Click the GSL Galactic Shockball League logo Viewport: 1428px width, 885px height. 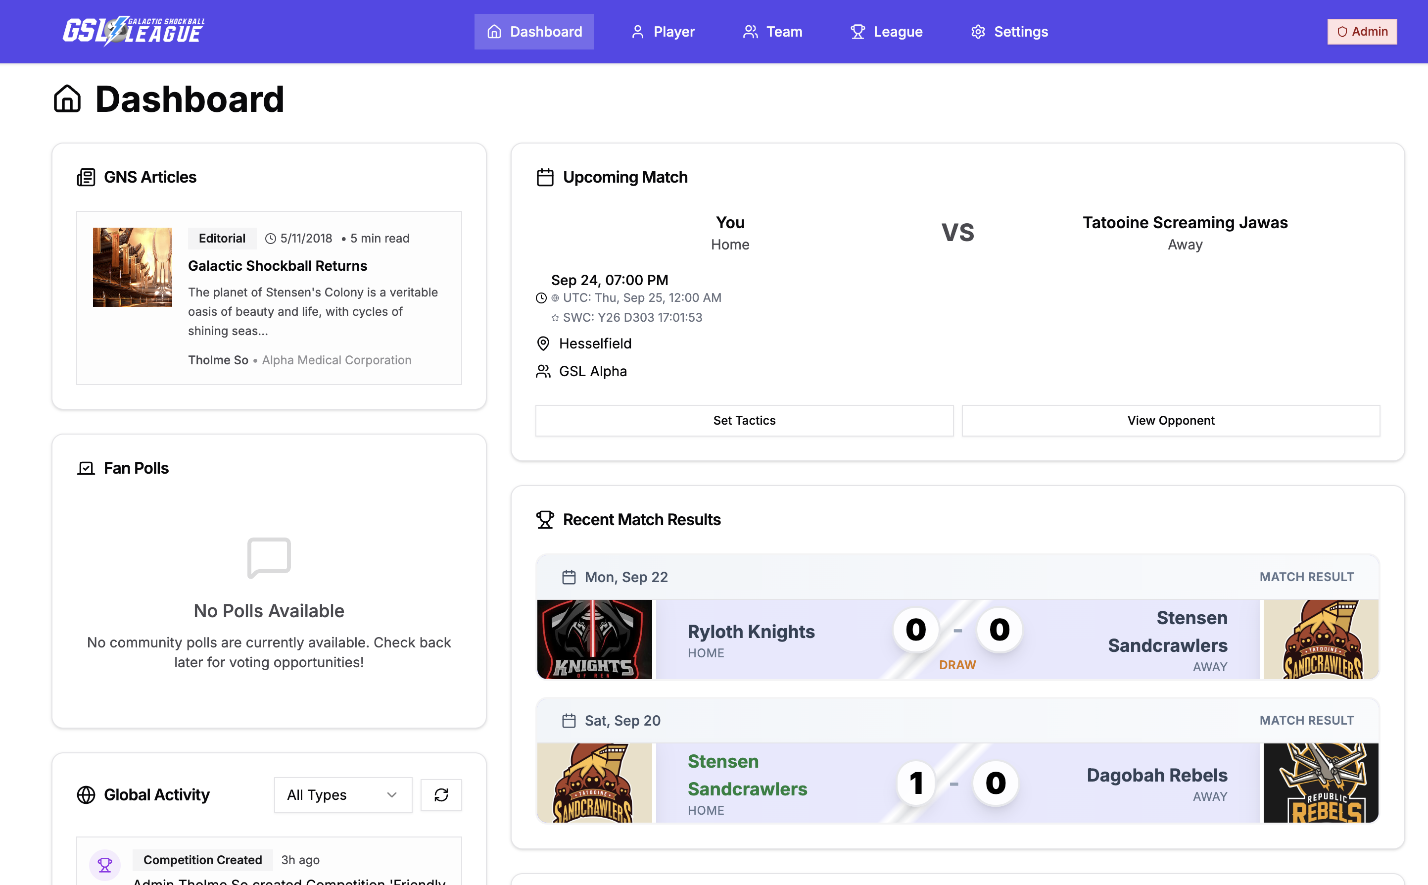(134, 31)
